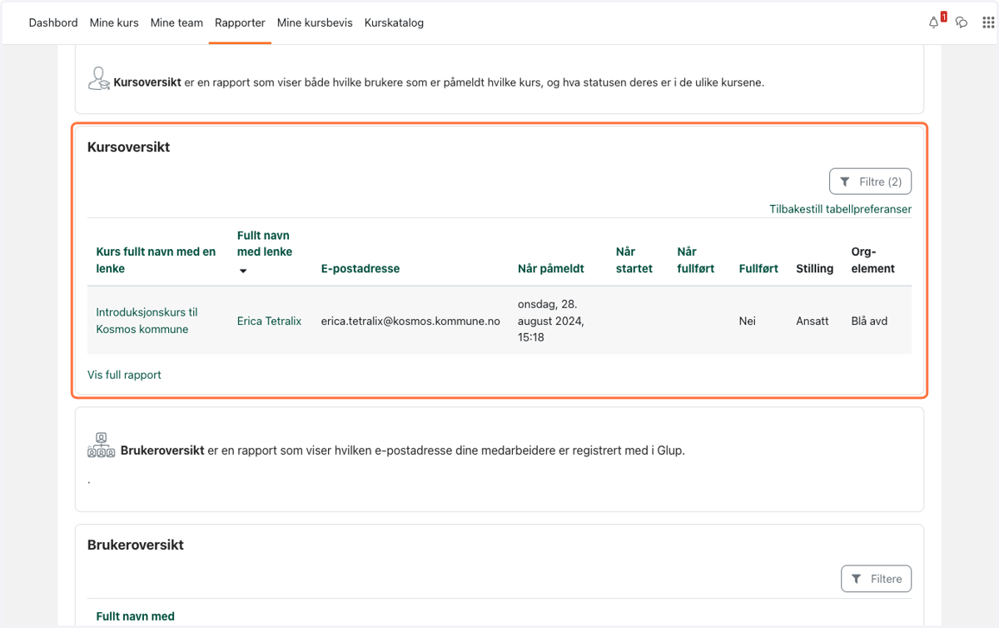Viewport: 999px width, 628px height.
Task: Select the Rapporter tab
Action: tap(240, 22)
